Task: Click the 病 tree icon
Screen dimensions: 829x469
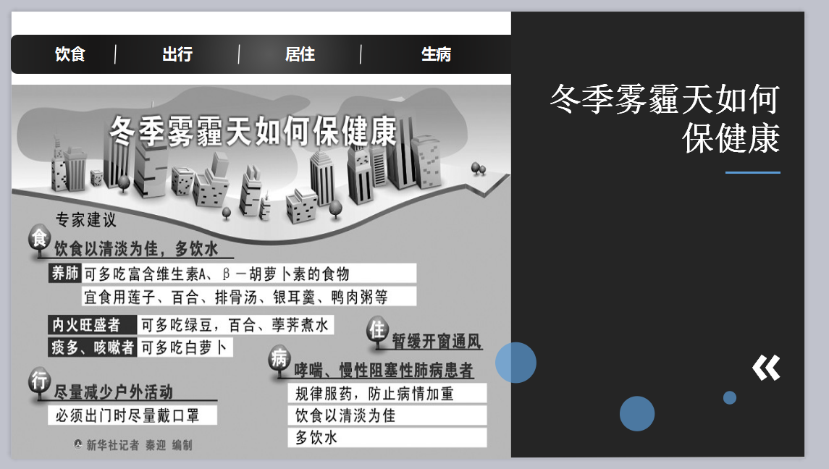Action: (x=279, y=360)
